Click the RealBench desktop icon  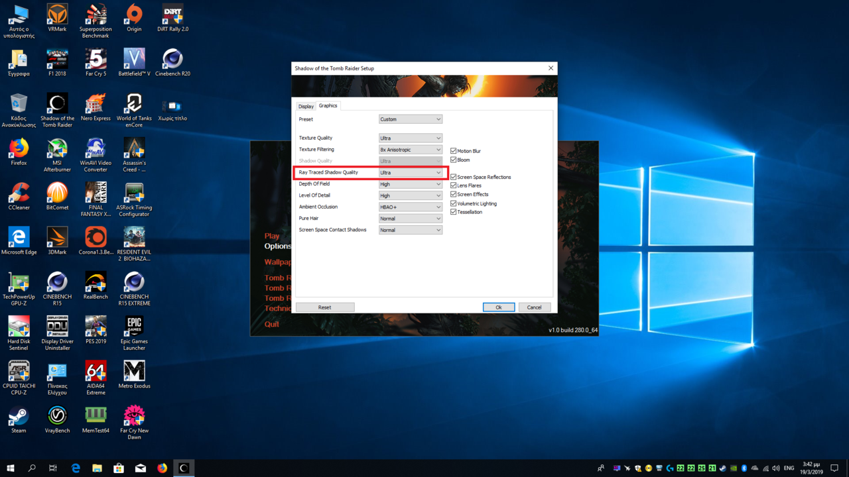pyautogui.click(x=96, y=286)
